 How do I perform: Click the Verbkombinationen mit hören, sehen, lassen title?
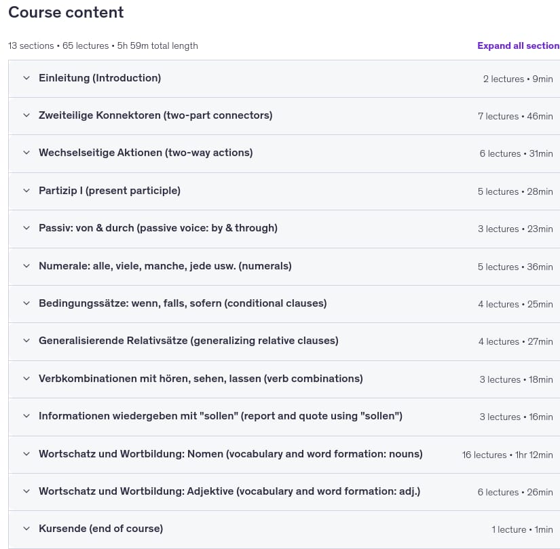point(201,379)
